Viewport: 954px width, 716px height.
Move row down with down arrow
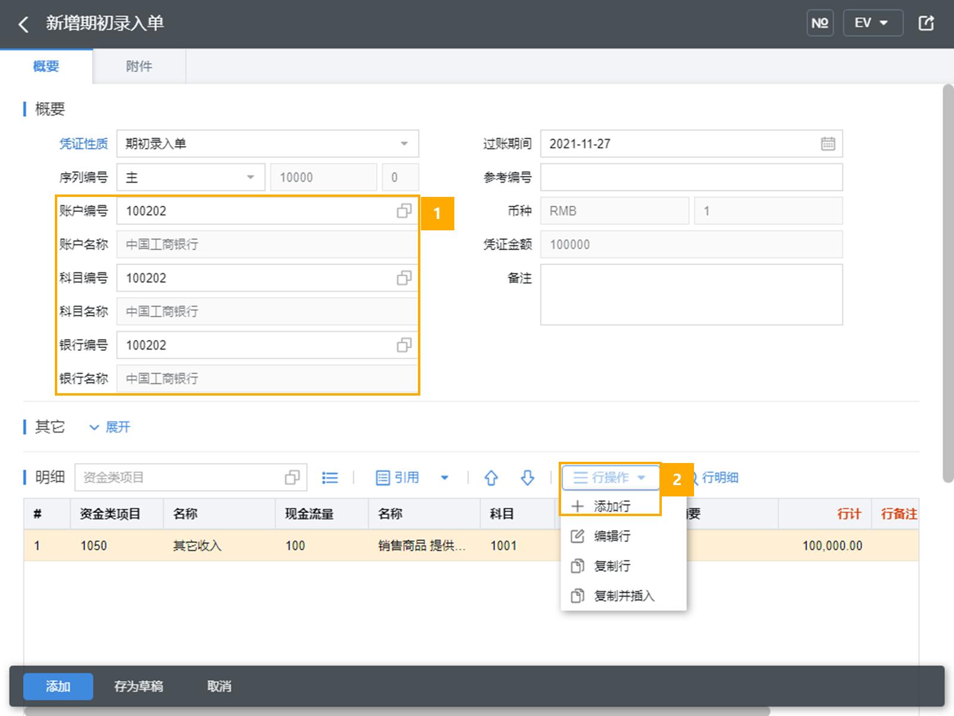[527, 477]
